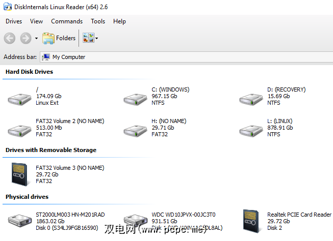Open the View menu
Screen dimensions: 333x241
36,21
